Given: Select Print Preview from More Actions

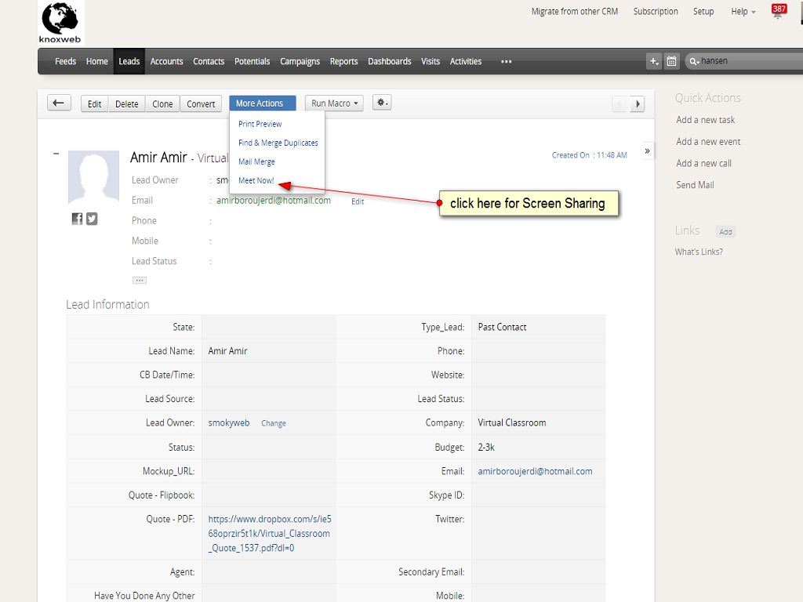Looking at the screenshot, I should 260,124.
